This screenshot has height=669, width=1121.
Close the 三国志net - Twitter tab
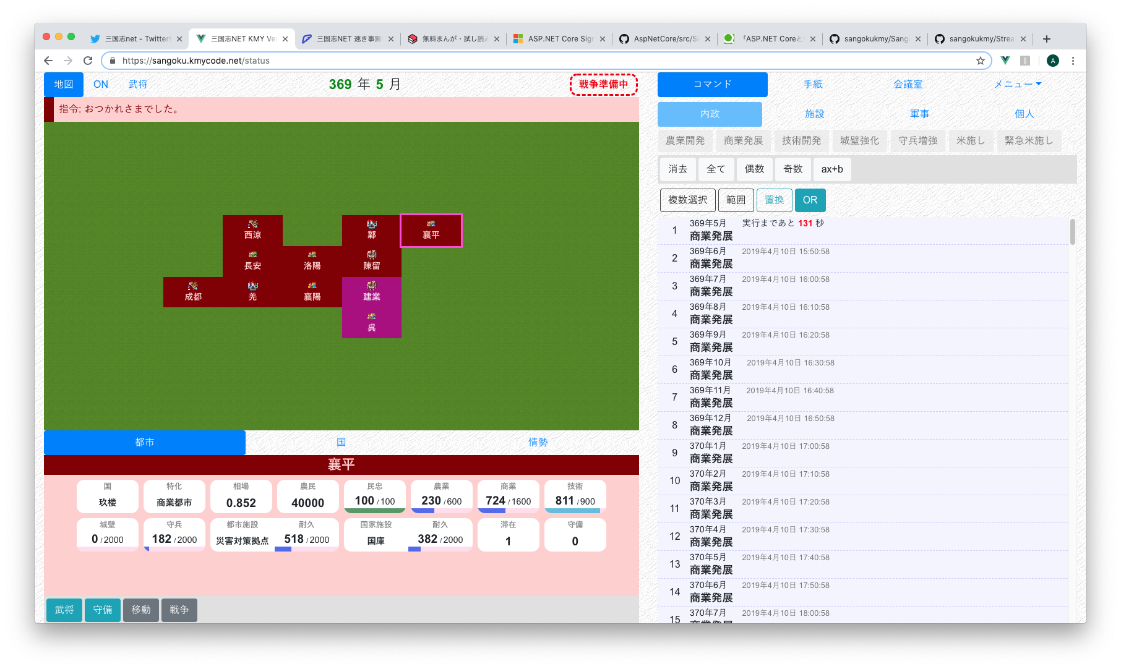pos(179,39)
